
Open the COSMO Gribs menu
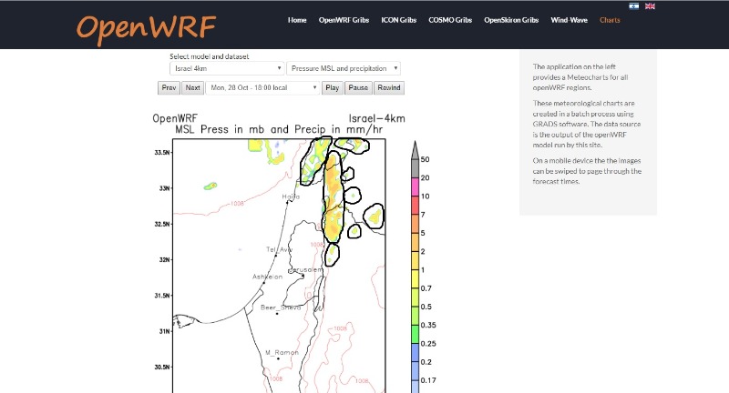[x=450, y=20]
